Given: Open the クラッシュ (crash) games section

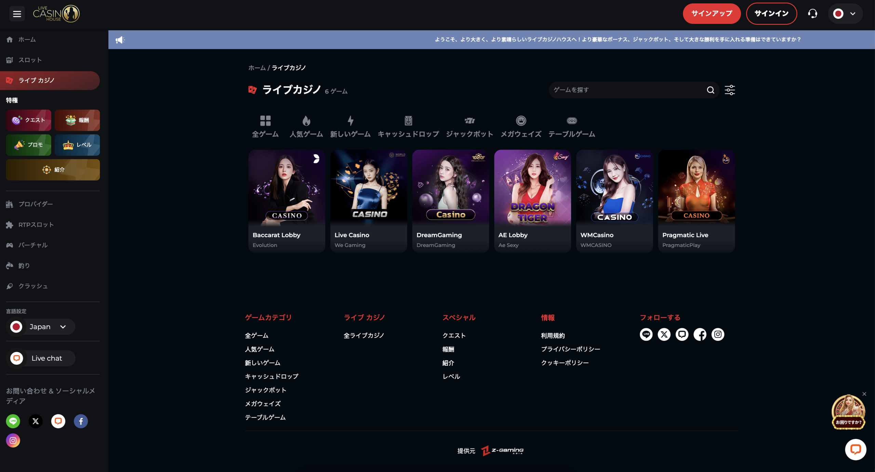Looking at the screenshot, I should 10,286.
